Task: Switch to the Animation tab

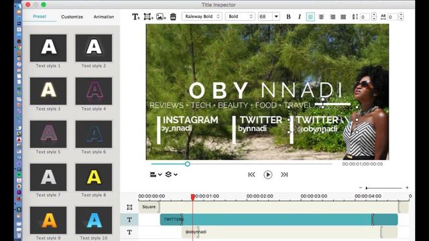Action: click(x=104, y=17)
